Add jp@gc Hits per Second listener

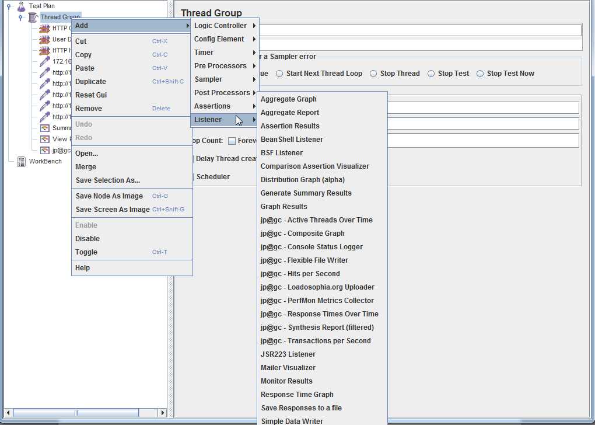(x=322, y=273)
